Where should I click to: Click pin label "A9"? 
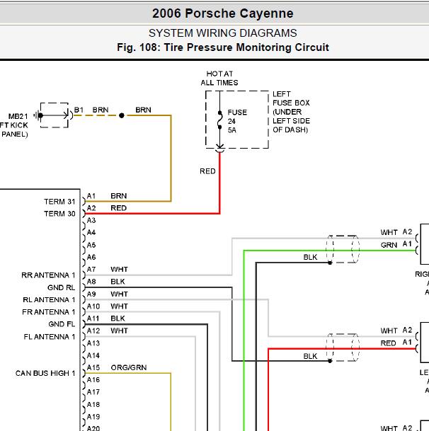tap(91, 294)
